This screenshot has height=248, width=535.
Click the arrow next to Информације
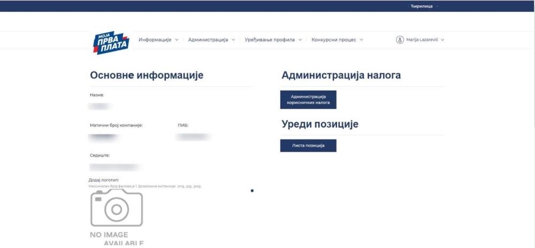pos(177,40)
